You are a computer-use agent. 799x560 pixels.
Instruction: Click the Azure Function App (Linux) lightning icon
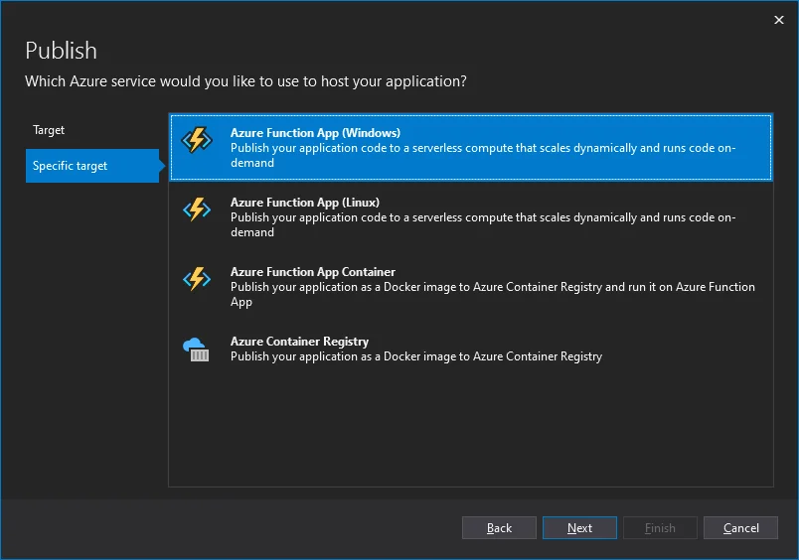tap(197, 210)
